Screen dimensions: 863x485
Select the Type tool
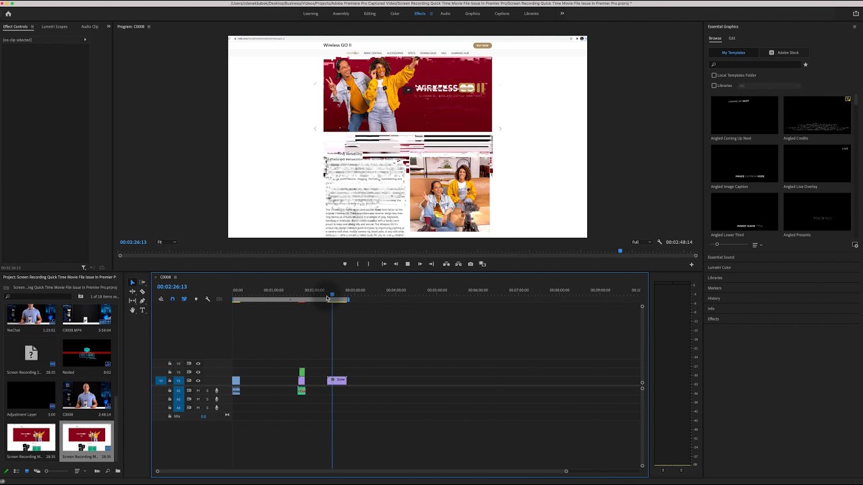pyautogui.click(x=142, y=311)
